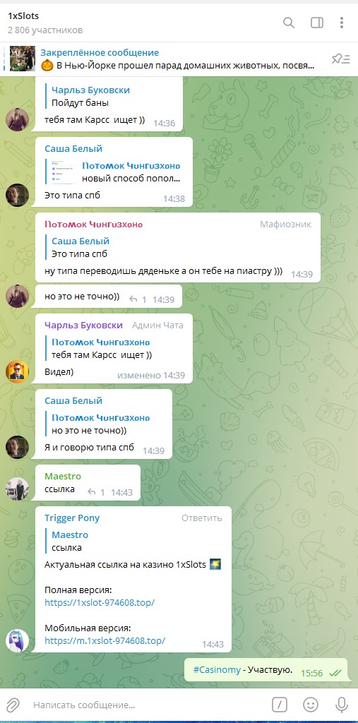Screen dimensions: 358x723
Task: Open full version link 1xslot-974608.top
Action: [x=100, y=602]
